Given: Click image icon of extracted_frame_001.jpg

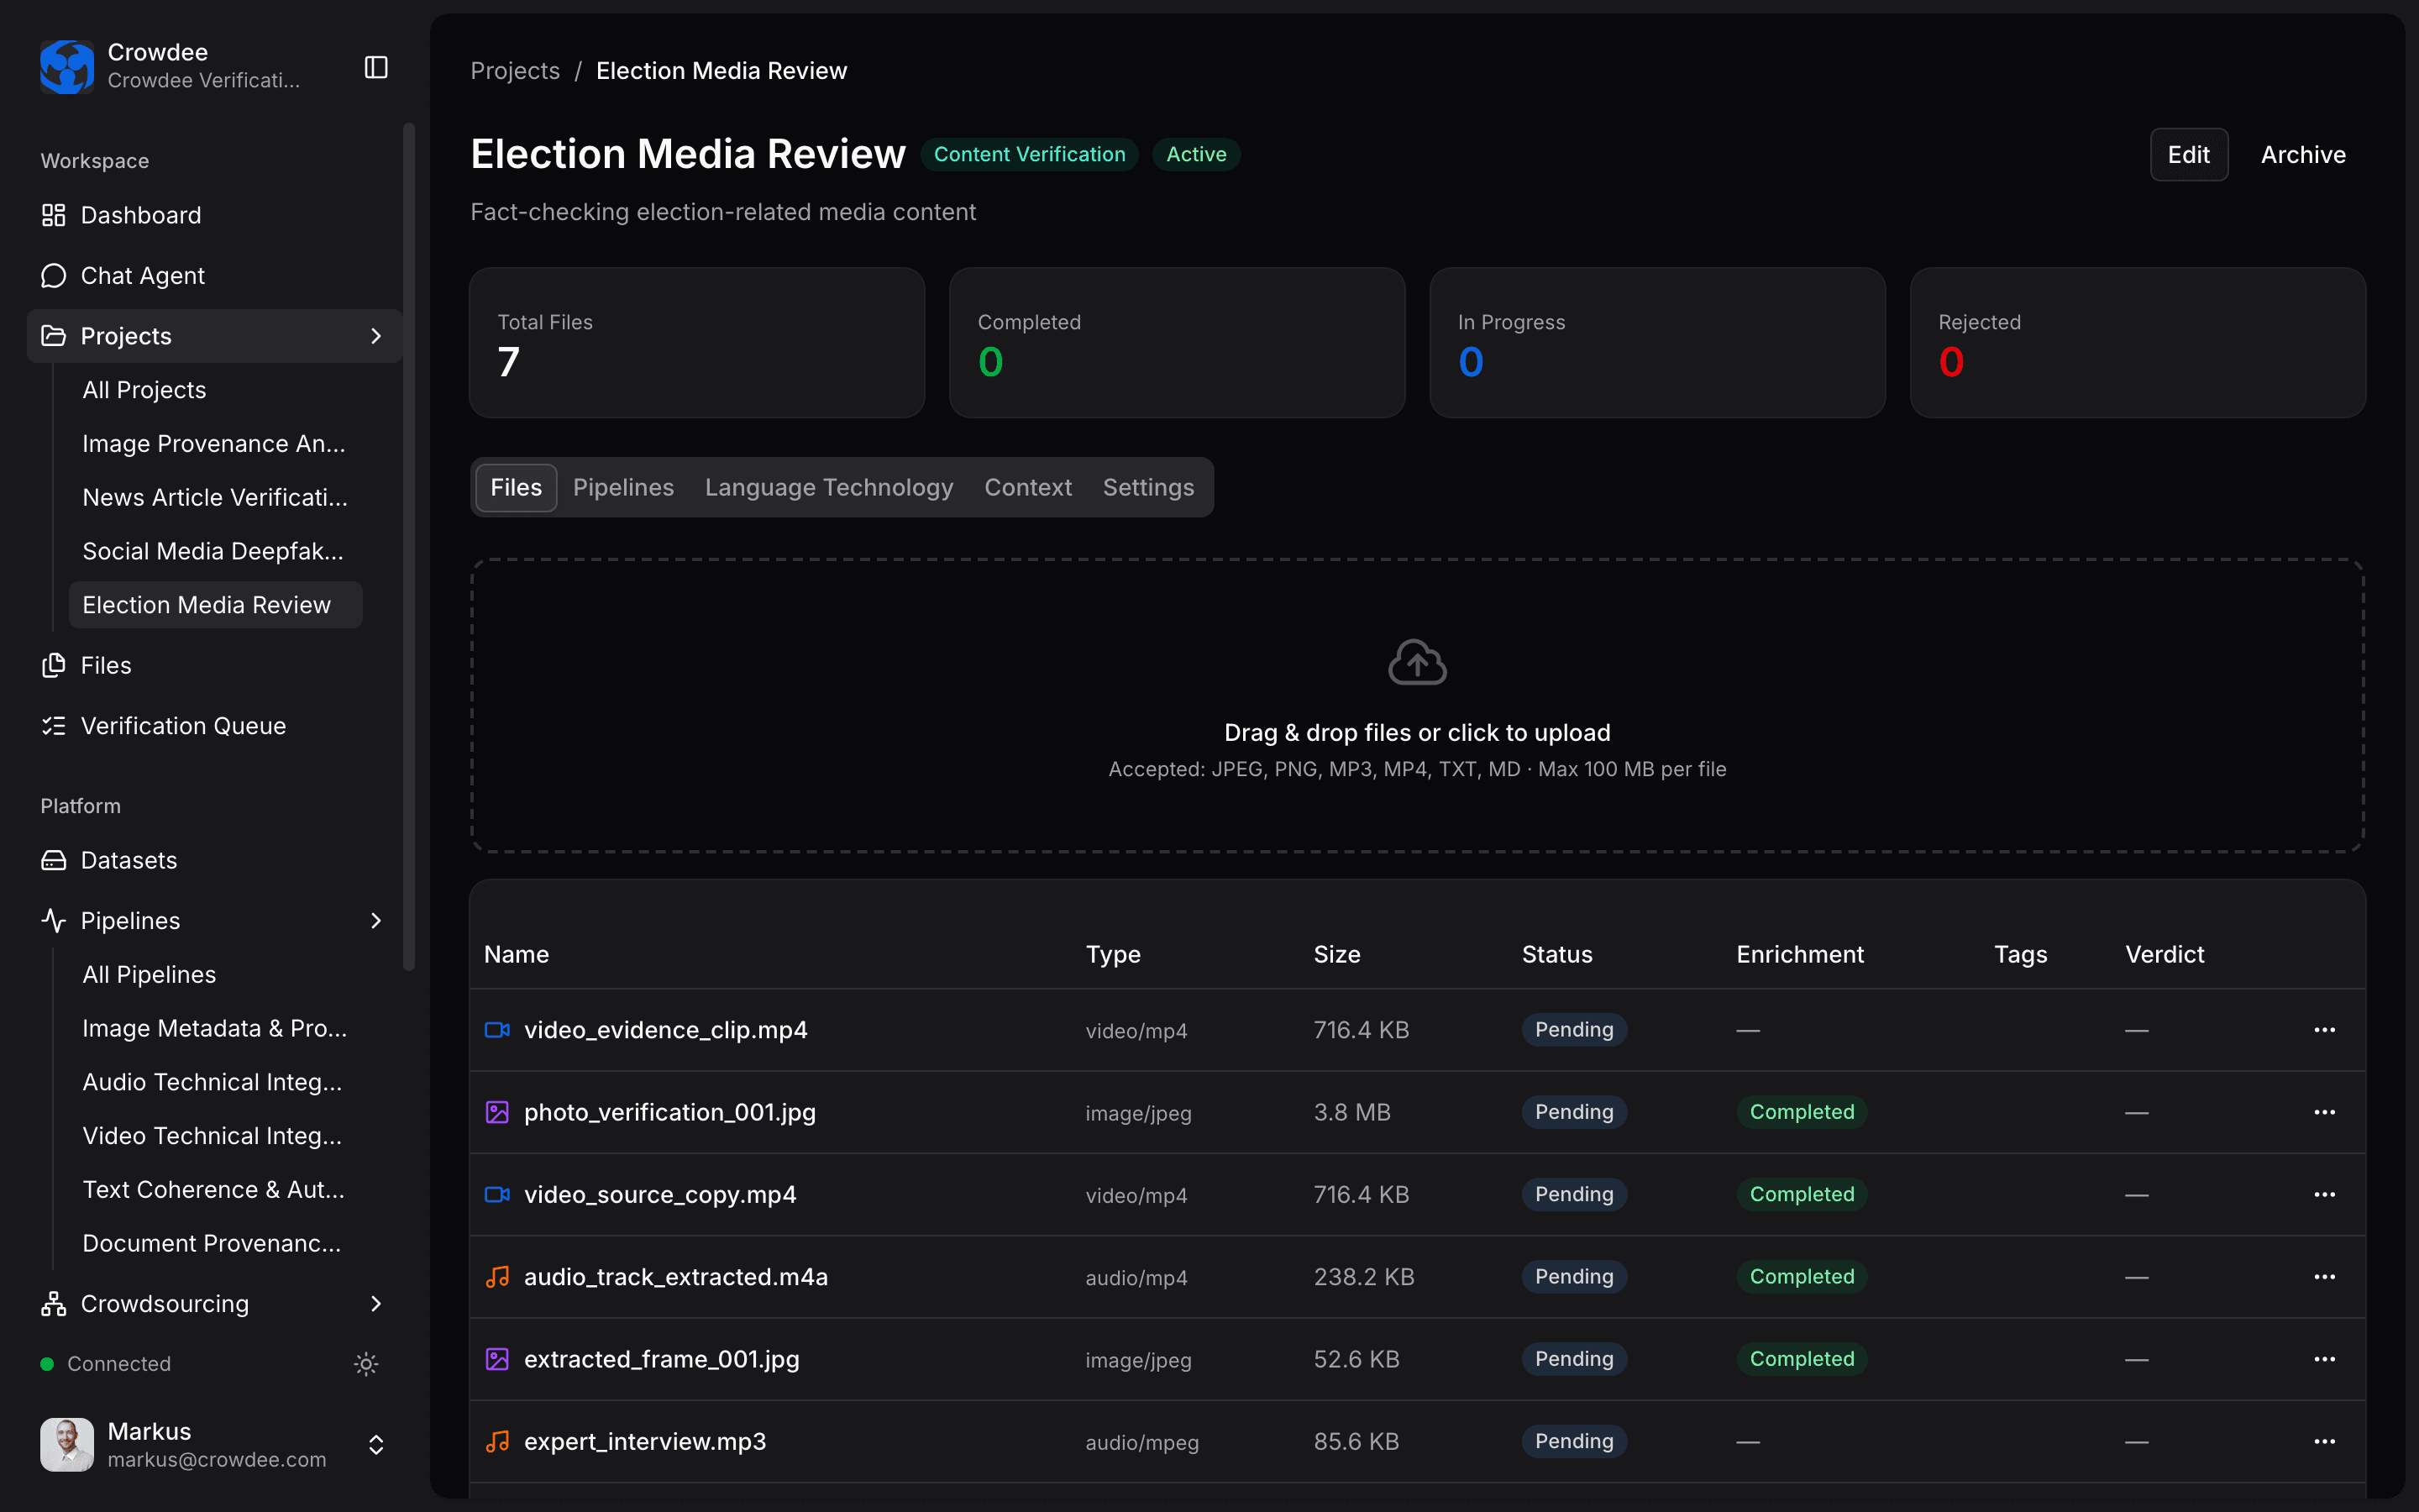Looking at the screenshot, I should [x=496, y=1359].
